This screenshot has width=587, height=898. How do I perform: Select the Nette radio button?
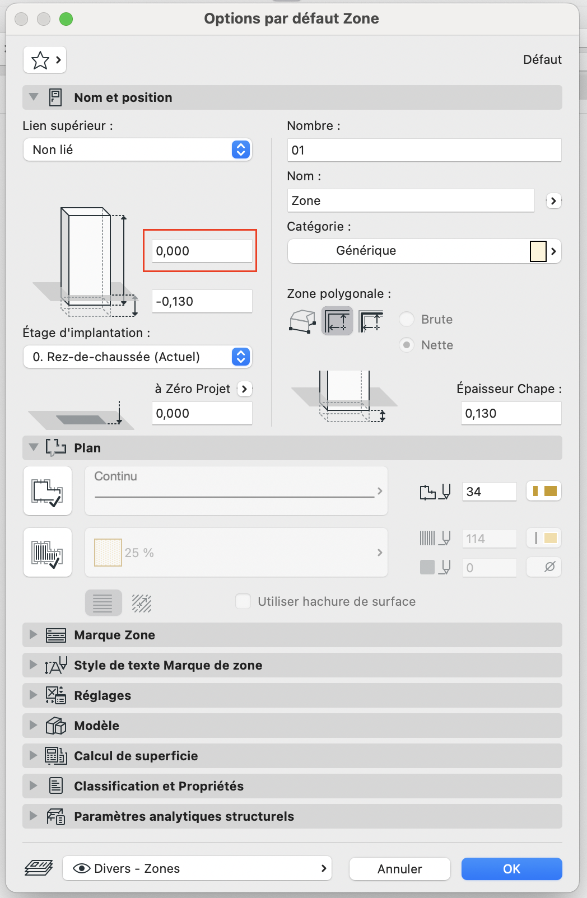pyautogui.click(x=407, y=345)
